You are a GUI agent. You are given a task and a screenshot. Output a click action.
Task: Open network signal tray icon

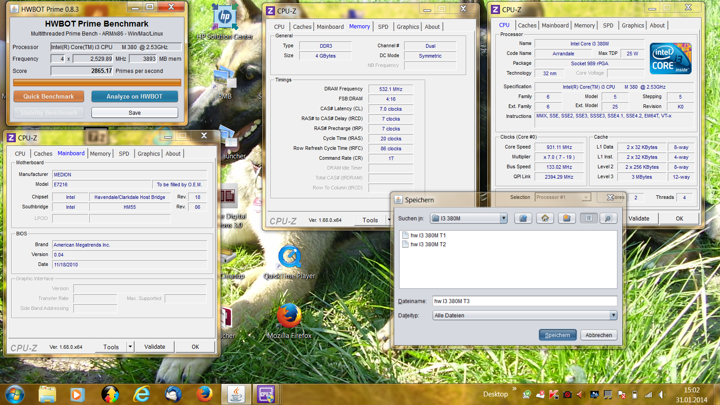point(648,395)
